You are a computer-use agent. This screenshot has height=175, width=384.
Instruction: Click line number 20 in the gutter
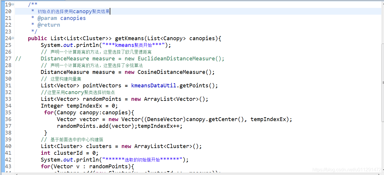pos(8,11)
